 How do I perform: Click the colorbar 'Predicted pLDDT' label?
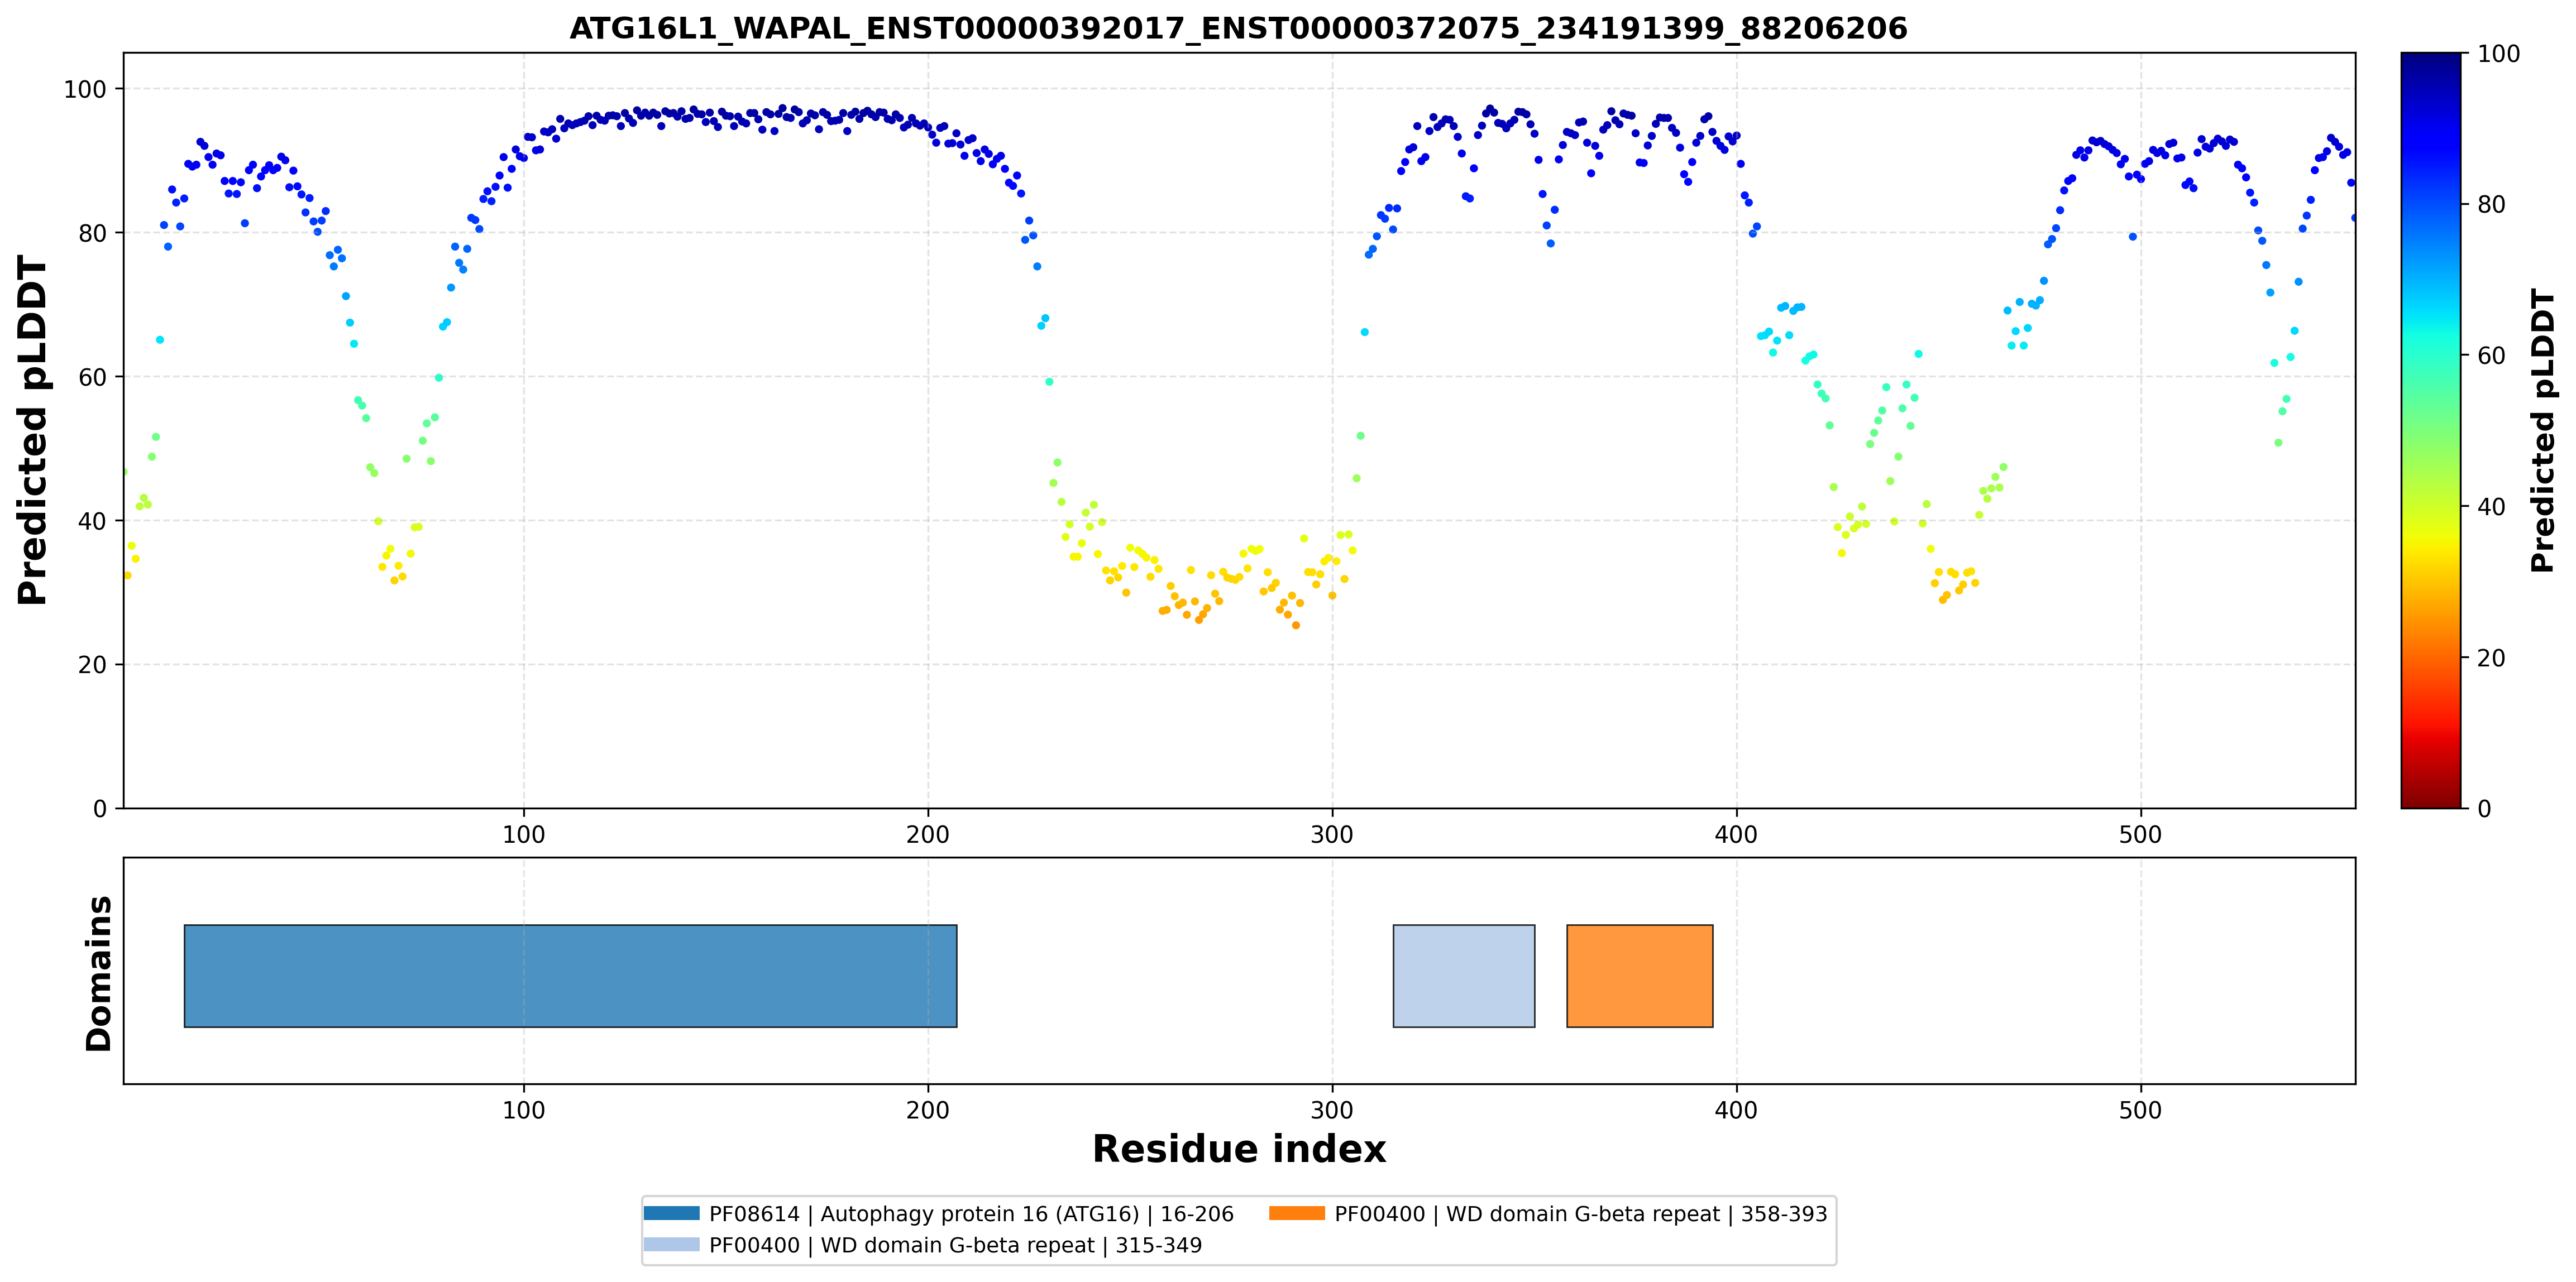click(2542, 431)
